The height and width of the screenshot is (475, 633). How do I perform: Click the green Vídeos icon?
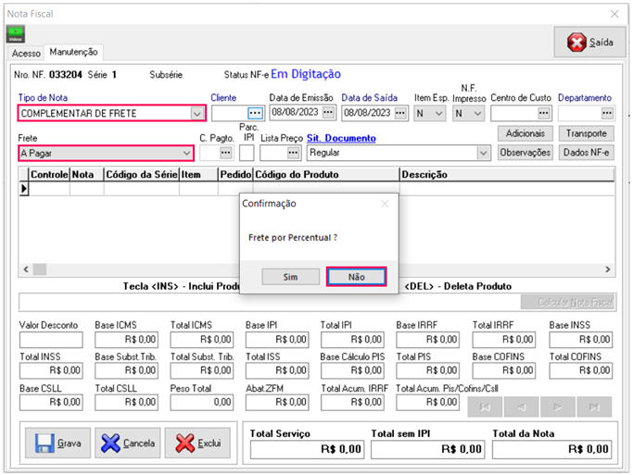(17, 35)
